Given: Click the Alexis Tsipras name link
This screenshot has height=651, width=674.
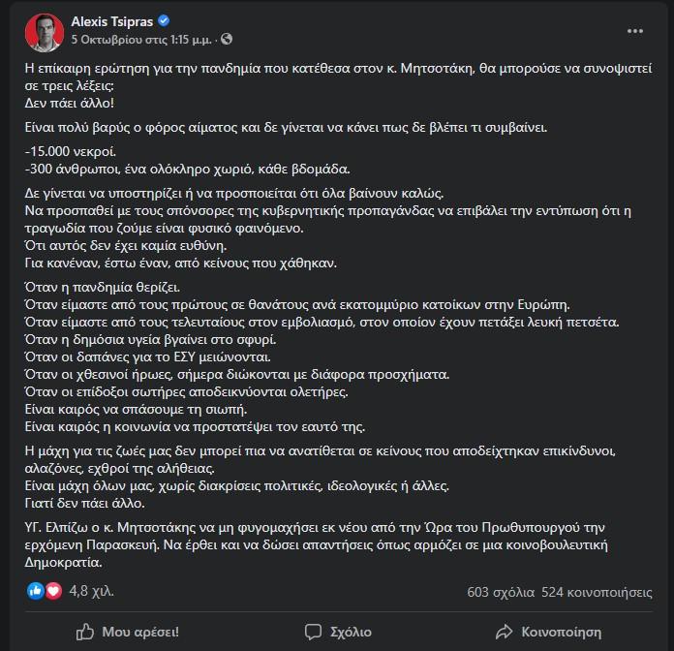Looking at the screenshot, I should pos(111,21).
